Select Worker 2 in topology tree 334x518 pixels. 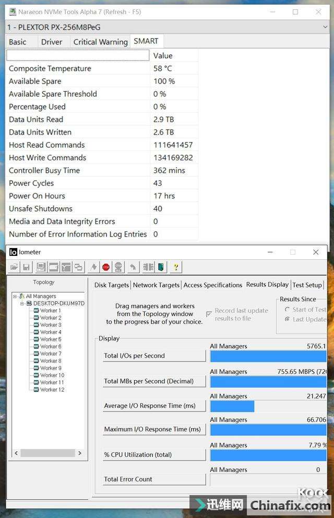[47, 318]
